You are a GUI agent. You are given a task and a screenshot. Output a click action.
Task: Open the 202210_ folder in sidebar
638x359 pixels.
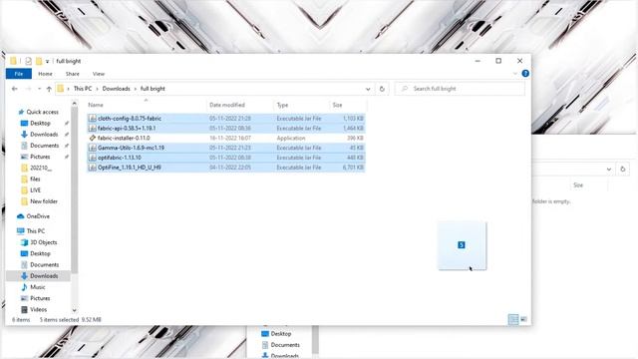pyautogui.click(x=41, y=168)
